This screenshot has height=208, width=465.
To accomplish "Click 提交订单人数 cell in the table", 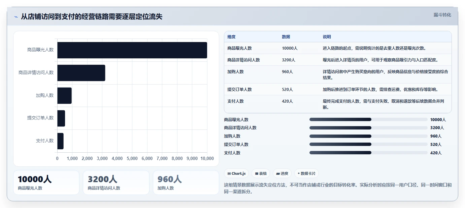I will tap(239, 90).
